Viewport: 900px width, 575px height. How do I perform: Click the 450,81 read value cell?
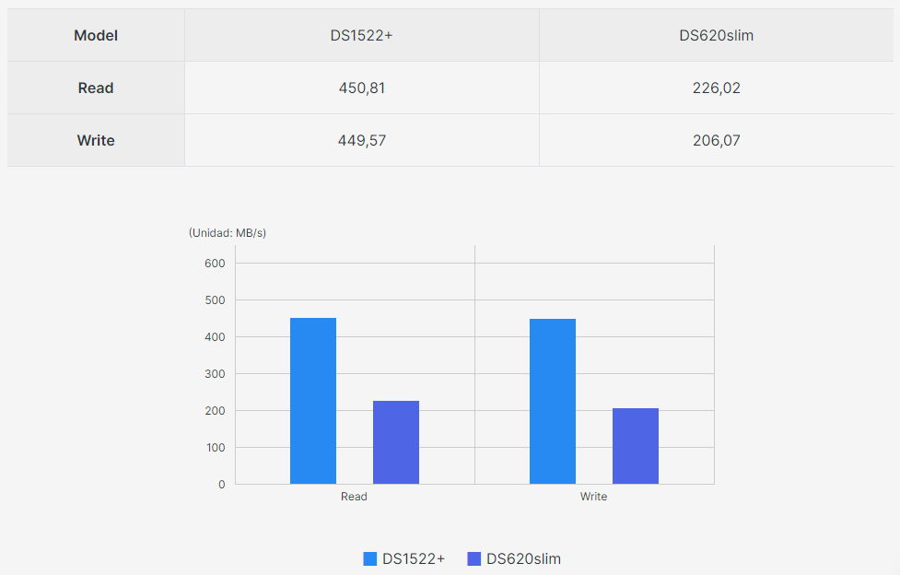point(361,88)
